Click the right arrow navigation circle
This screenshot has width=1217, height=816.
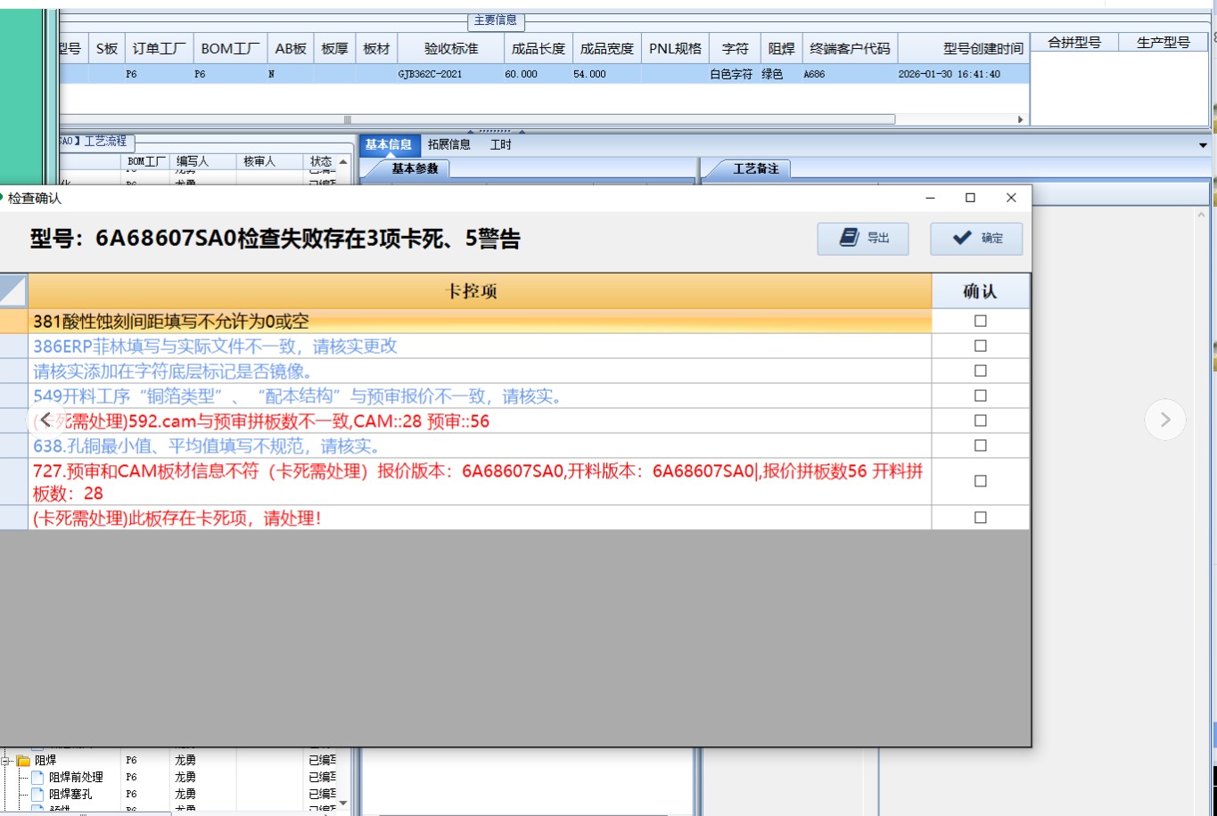(x=1165, y=420)
